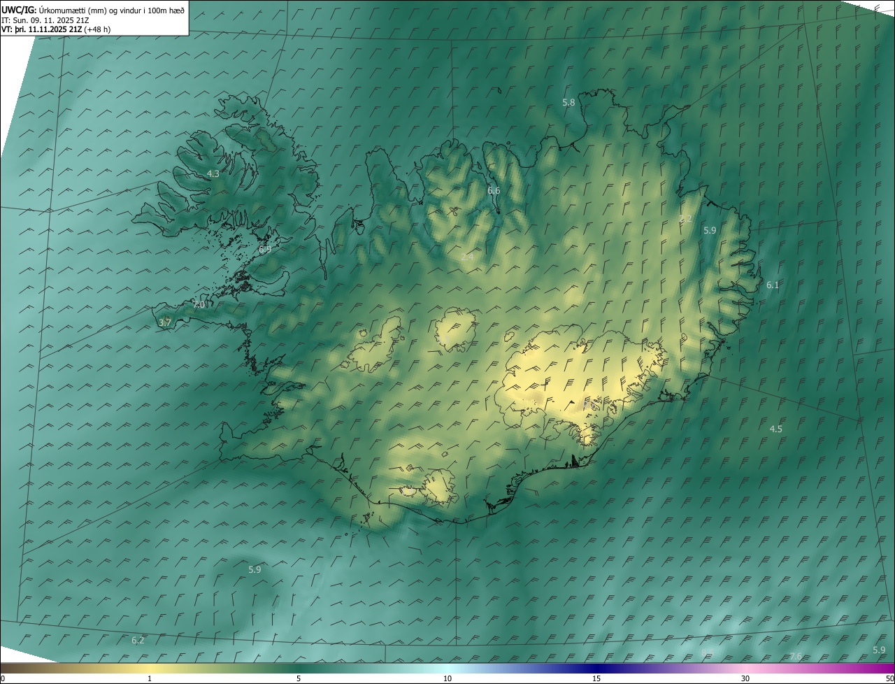Click the 4.5 value southeast of Iceland
Screen dimensions: 895x684
point(776,429)
